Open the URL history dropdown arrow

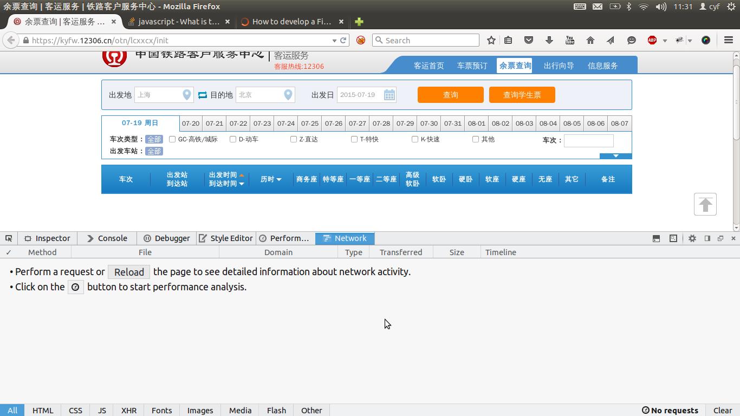334,41
